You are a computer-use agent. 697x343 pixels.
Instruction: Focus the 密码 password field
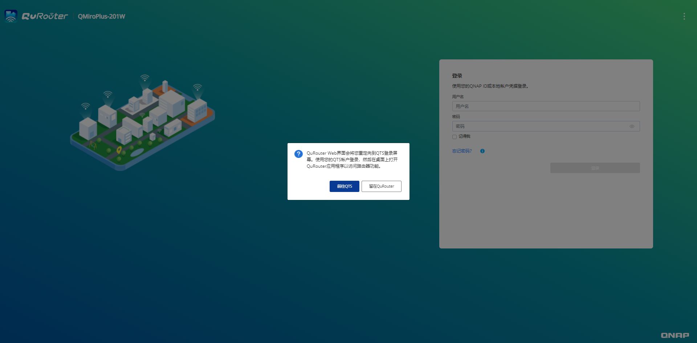click(x=546, y=126)
